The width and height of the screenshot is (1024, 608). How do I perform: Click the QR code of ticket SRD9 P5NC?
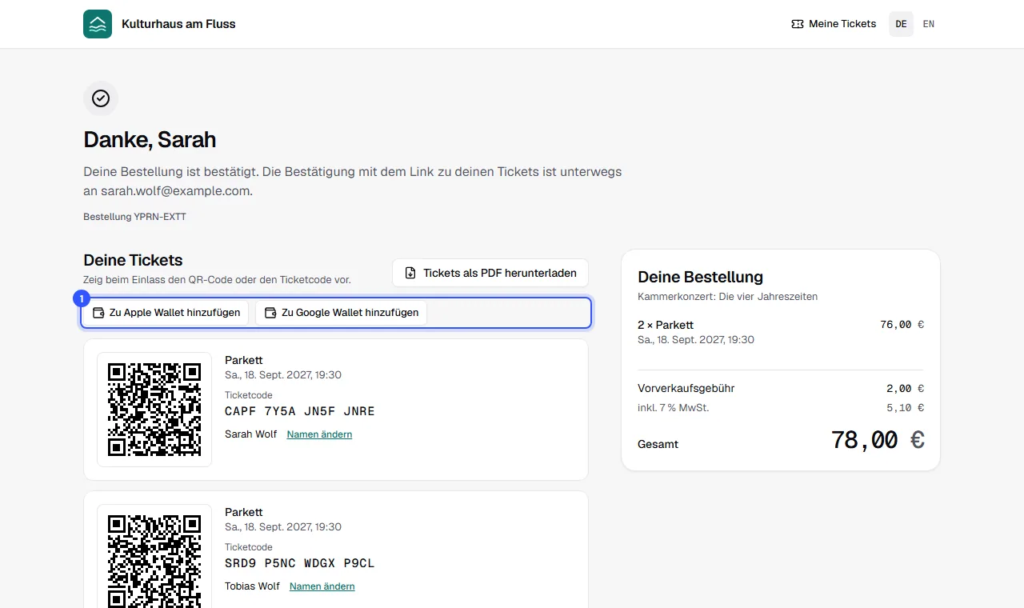coord(154,561)
